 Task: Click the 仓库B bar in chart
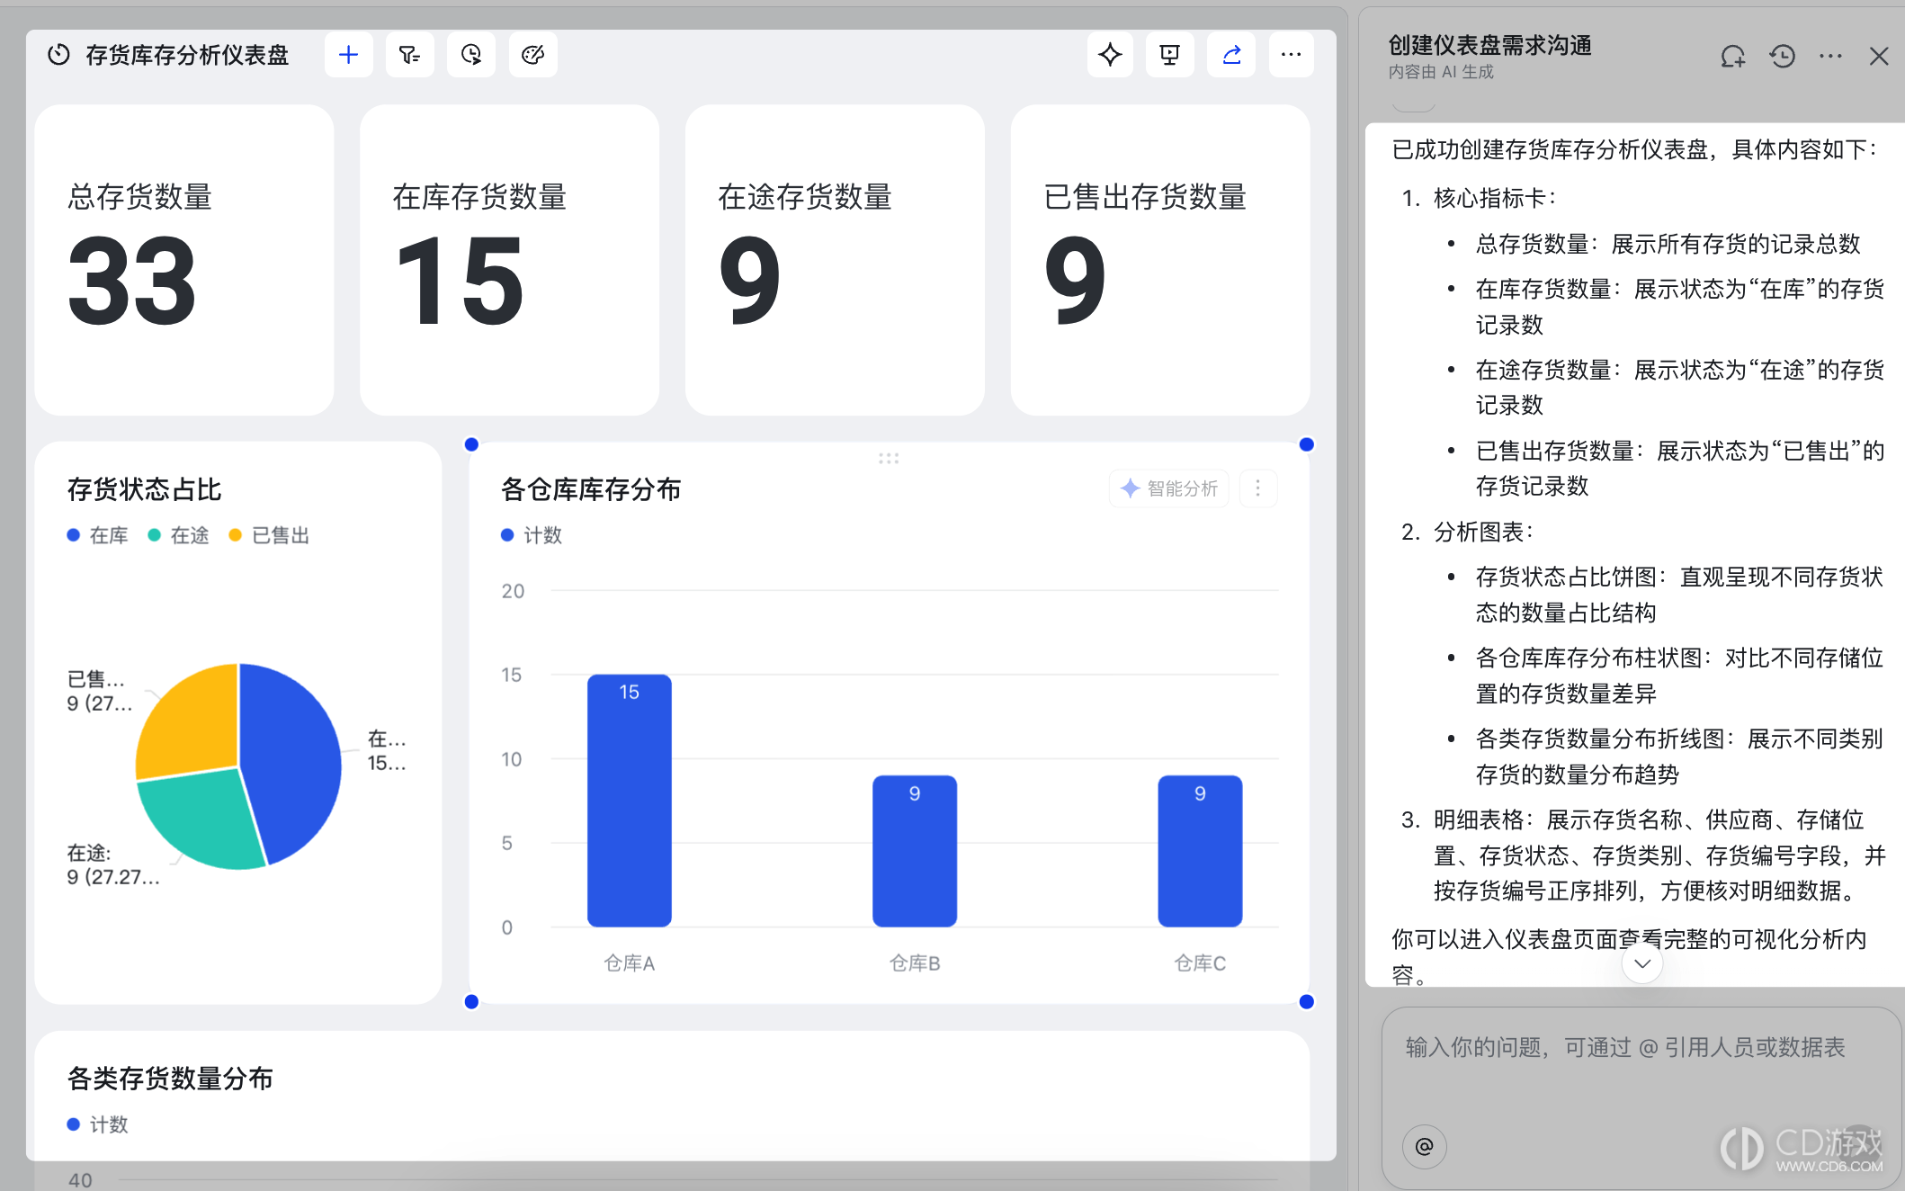(915, 851)
